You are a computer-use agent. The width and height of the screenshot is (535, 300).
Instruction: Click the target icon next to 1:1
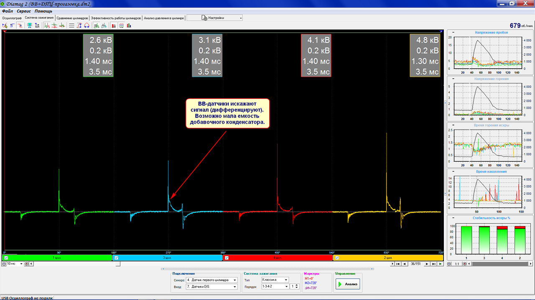click(x=465, y=264)
